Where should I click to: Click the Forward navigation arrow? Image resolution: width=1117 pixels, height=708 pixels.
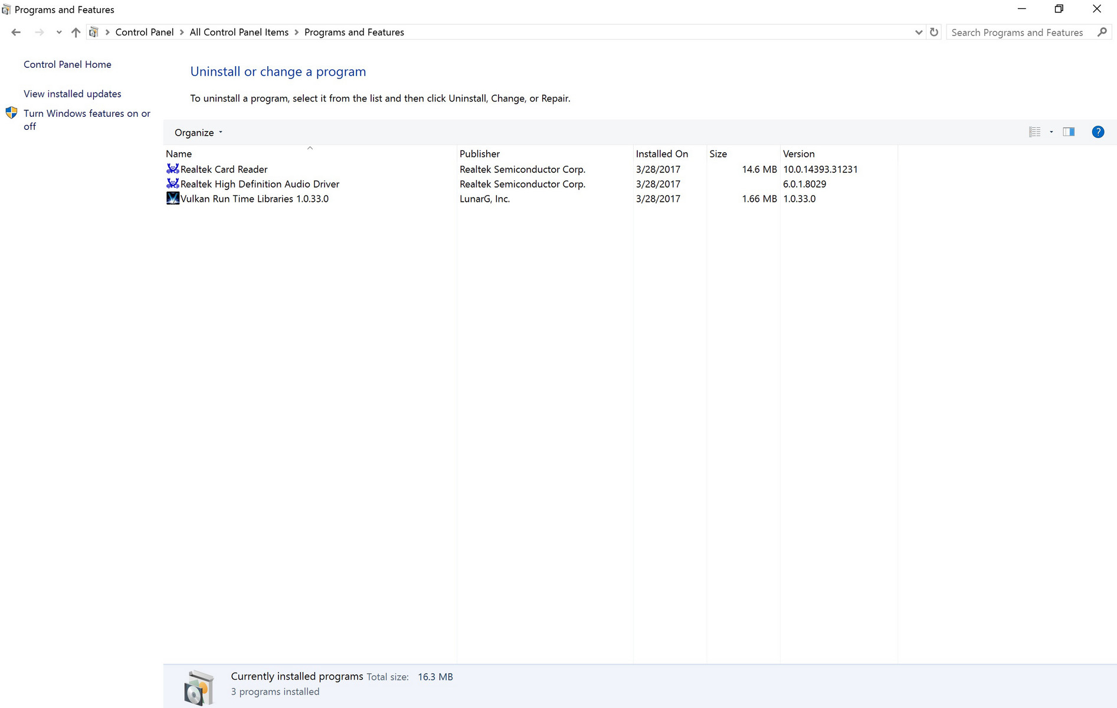point(39,32)
